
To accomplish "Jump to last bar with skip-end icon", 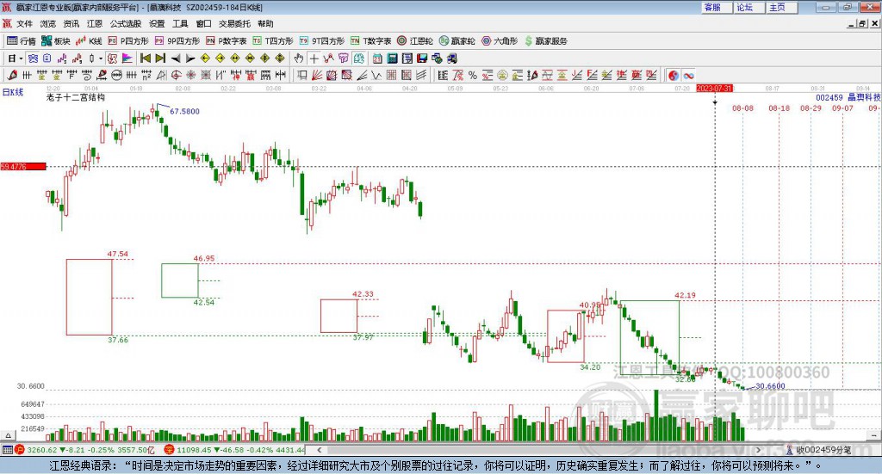I will coord(160,58).
